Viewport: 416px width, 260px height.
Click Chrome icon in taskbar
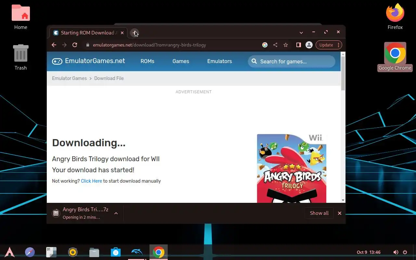pyautogui.click(x=159, y=252)
